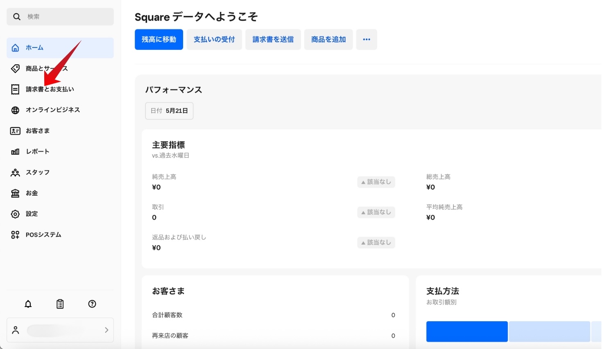Screen dimensions: 602x349
Task: Open お金 in the sidebar
Action: [x=60, y=193]
